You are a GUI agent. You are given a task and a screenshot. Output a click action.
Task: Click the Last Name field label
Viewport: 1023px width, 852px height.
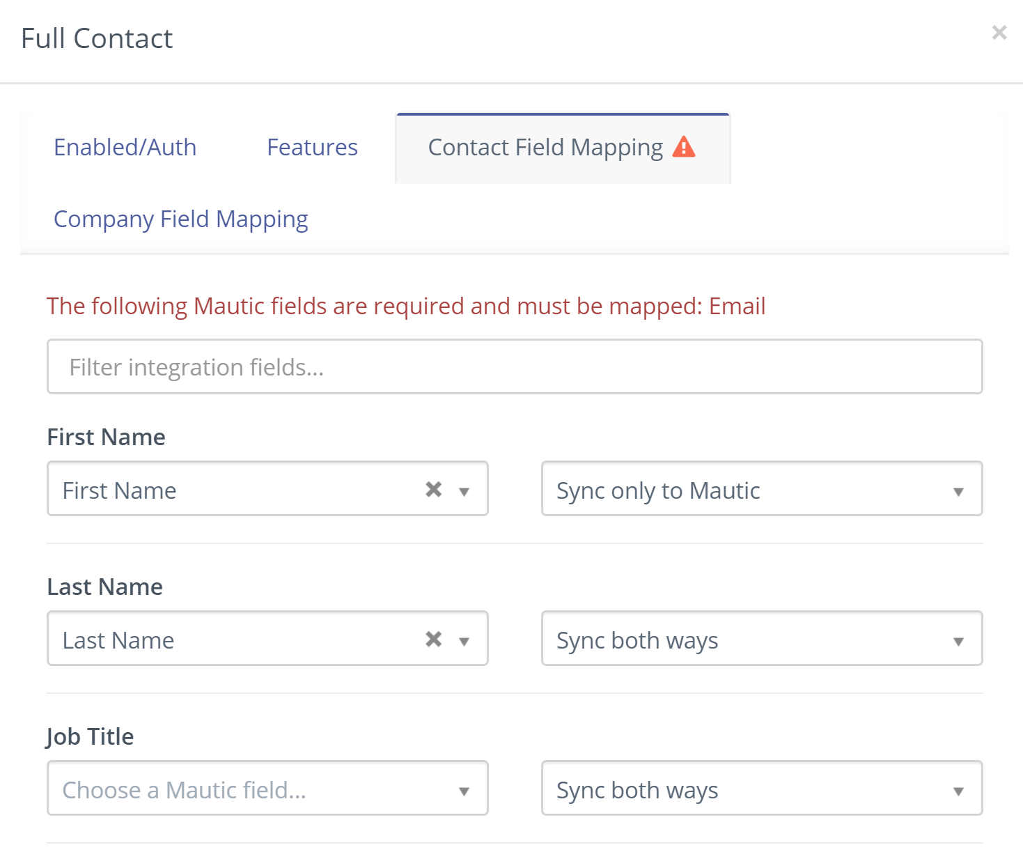click(x=105, y=587)
